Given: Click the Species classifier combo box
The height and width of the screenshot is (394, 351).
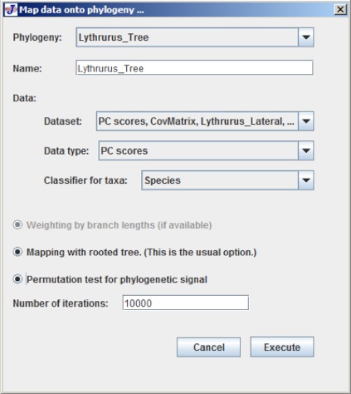Looking at the screenshot, I should pyautogui.click(x=227, y=180).
